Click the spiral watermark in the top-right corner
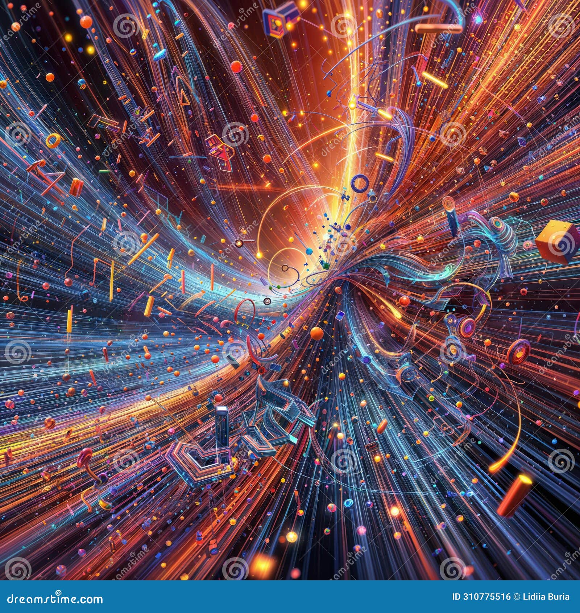 click(x=560, y=25)
